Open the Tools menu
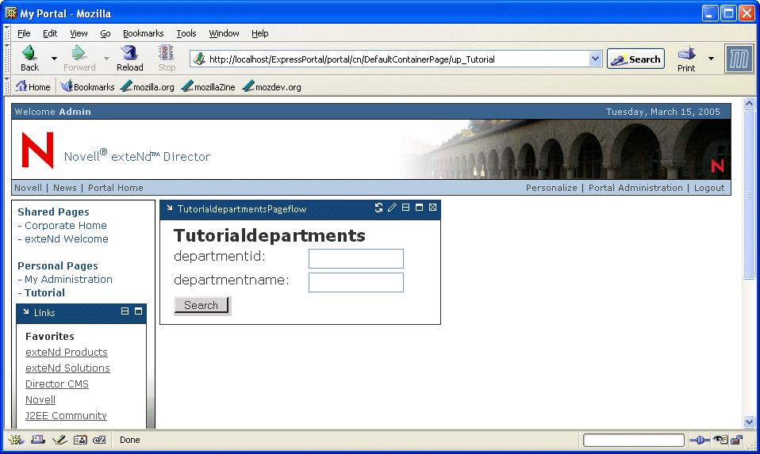This screenshot has height=454, width=760. 186,33
